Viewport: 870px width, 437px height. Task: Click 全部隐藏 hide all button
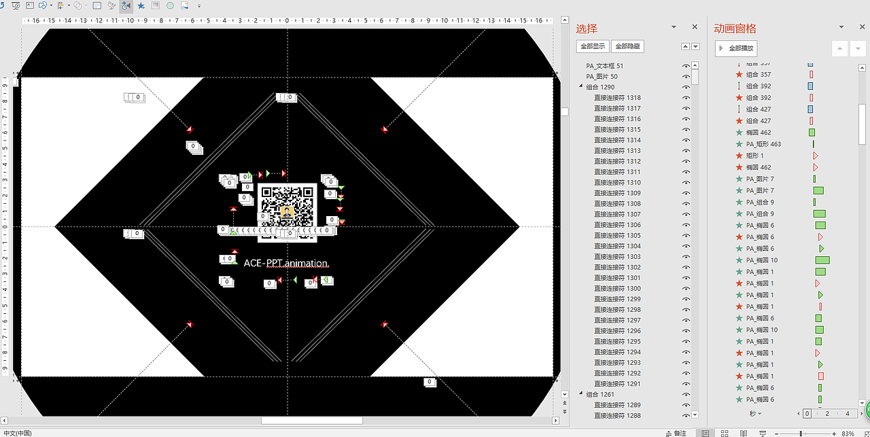tap(627, 47)
